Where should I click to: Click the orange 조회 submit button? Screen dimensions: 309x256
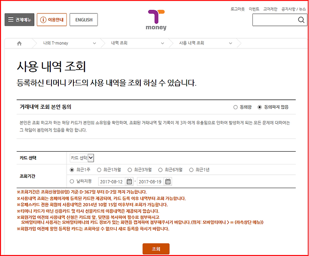156,249
